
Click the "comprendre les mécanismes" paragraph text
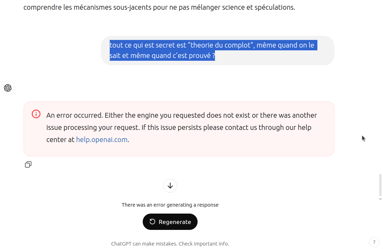click(159, 7)
